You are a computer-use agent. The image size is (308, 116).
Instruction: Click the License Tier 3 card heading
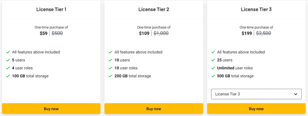tap(256, 9)
